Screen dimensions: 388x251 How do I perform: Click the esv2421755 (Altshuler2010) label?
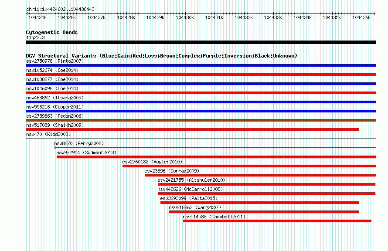[191, 180]
